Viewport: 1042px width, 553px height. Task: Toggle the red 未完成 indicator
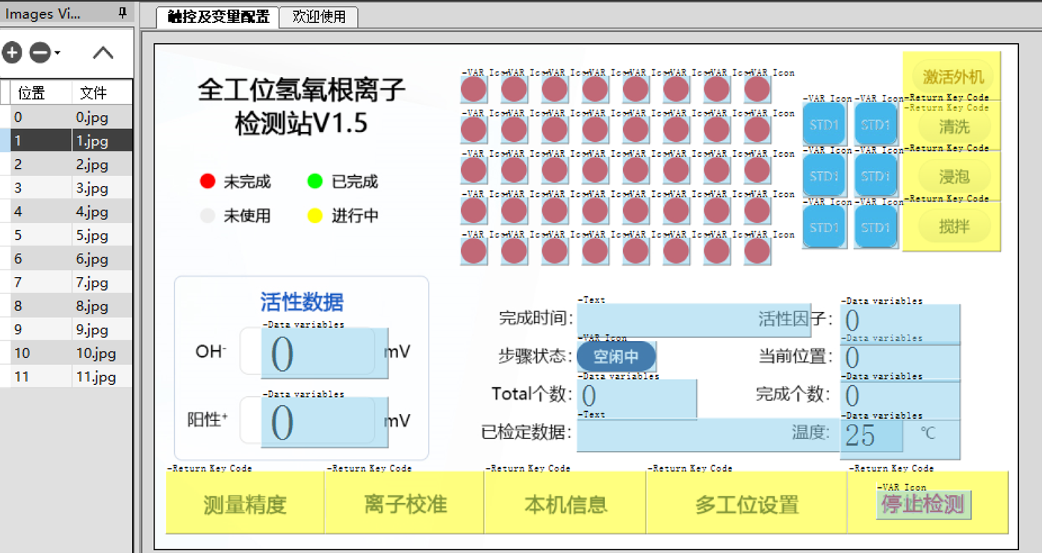pyautogui.click(x=207, y=181)
